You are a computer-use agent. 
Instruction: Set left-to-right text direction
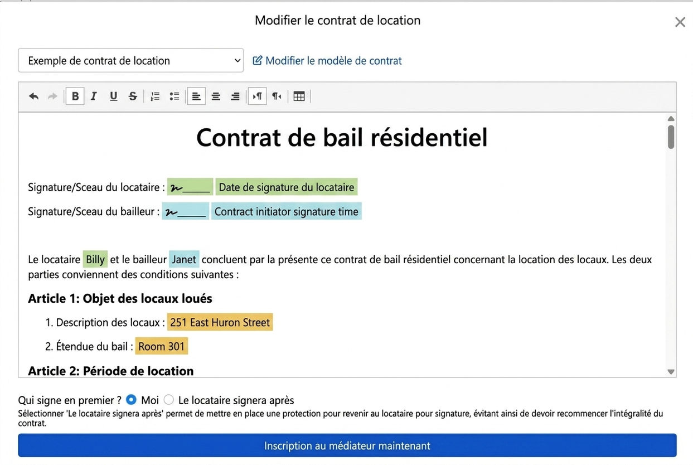tap(257, 96)
